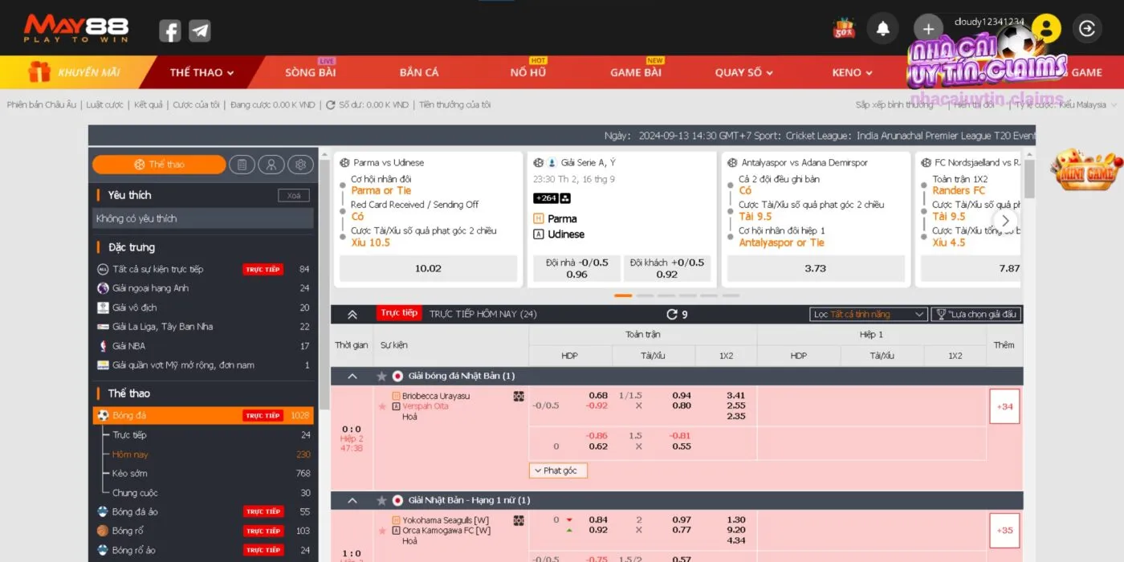Image resolution: width=1124 pixels, height=562 pixels.
Task: Open the Telegram channel icon
Action: pos(200,31)
